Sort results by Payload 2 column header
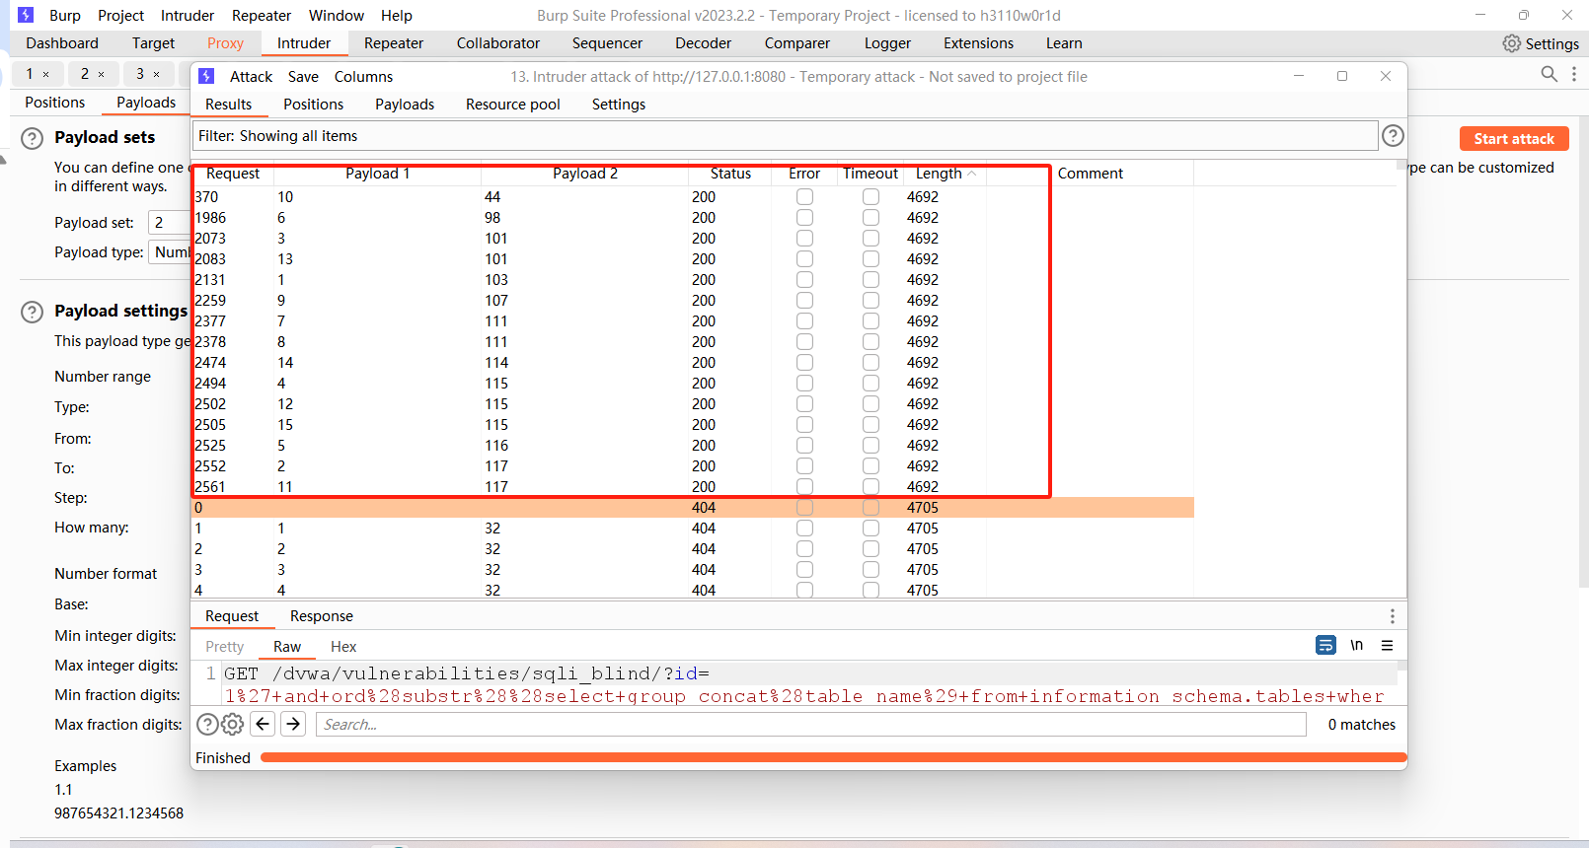Screen dimensions: 1589x848 point(584,174)
